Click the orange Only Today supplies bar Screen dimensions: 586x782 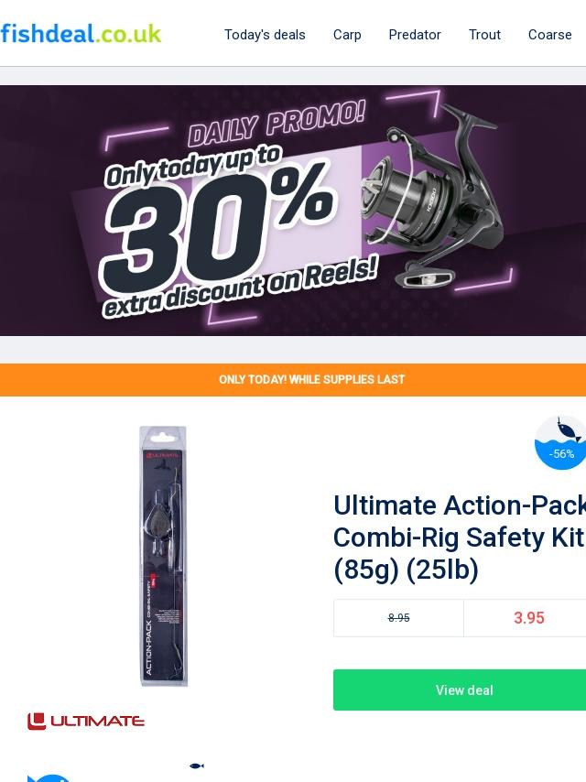(x=293, y=379)
